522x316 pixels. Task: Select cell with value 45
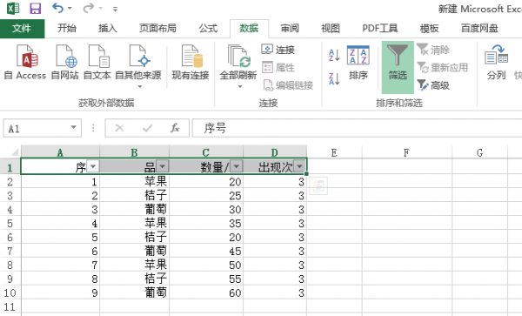pyautogui.click(x=206, y=251)
